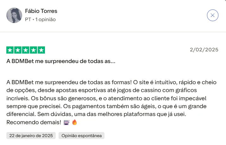Click the PT country code
Viewport: 226px width, 145px height.
(28, 20)
